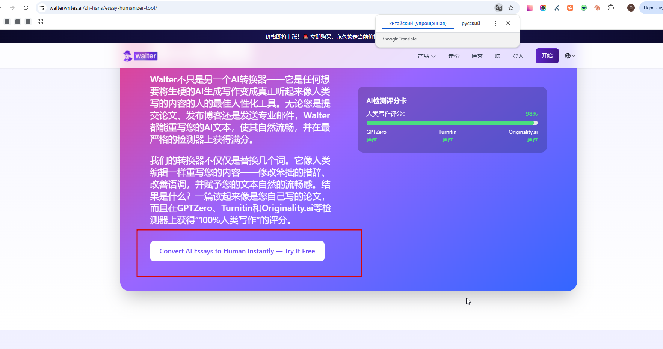
Task: Bookmark this page with the star icon
Action: (x=511, y=8)
